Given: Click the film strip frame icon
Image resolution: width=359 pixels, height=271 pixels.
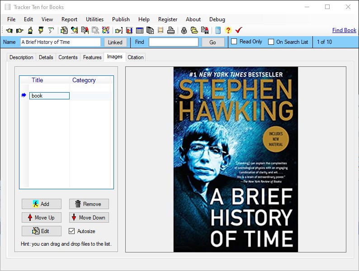Looking at the screenshot, I should (x=161, y=30).
